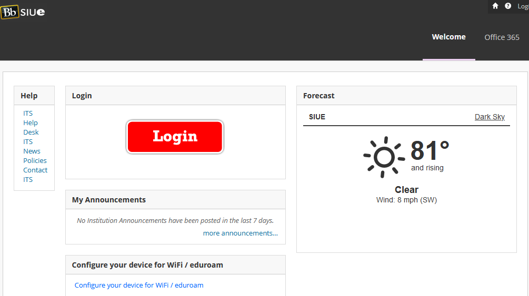This screenshot has width=529, height=296.
Task: Open the ITS News link
Action: [x=31, y=147]
